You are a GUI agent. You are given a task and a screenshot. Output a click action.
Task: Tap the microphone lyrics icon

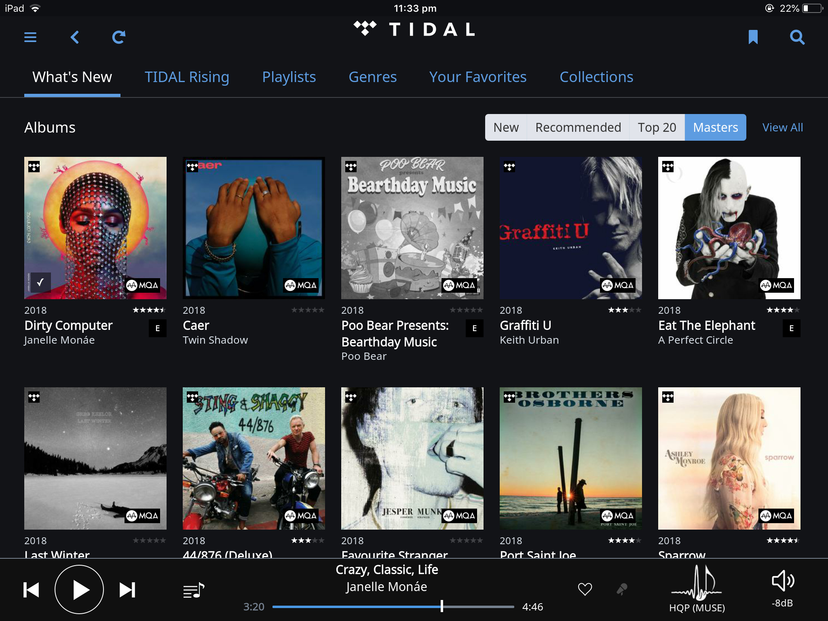click(622, 589)
